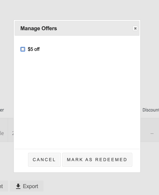
Task: Select the "$5 off" offer label
Action: (34, 49)
